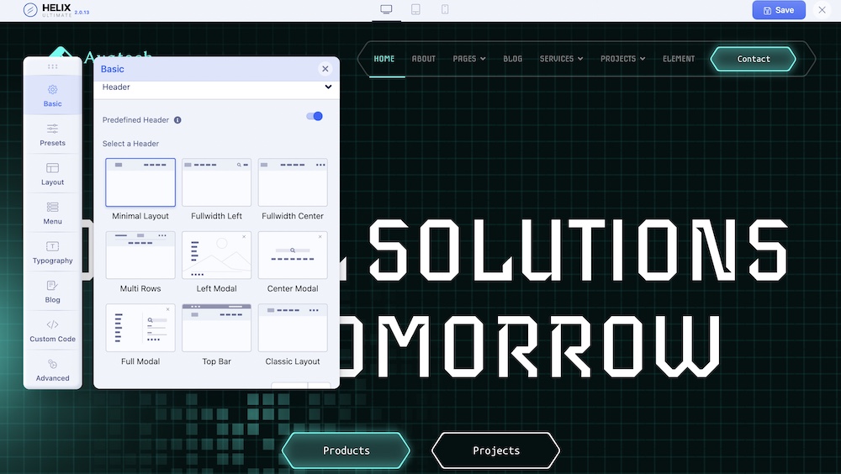Viewport: 841px width, 474px height.
Task: Collapse the Header section chevron
Action: click(x=328, y=87)
